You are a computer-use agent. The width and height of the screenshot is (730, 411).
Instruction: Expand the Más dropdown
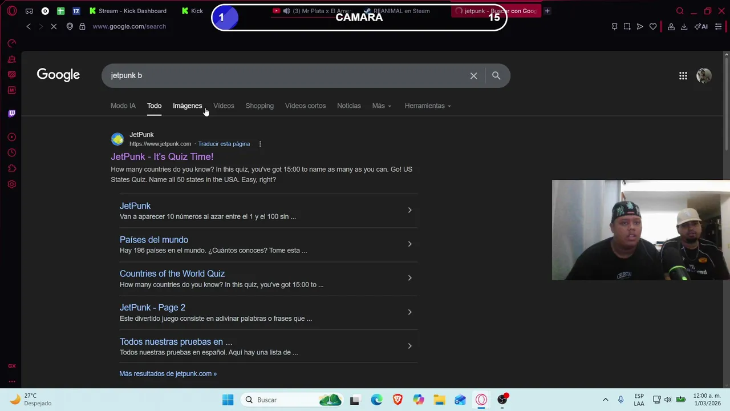(382, 106)
